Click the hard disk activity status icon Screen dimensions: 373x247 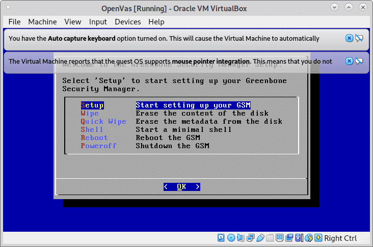click(x=221, y=238)
